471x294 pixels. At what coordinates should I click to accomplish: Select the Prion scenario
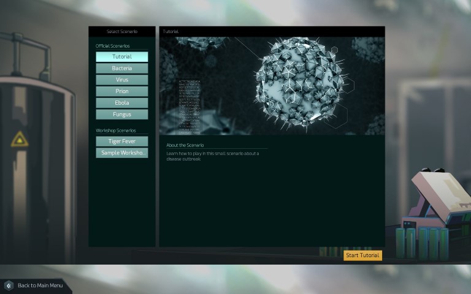pos(121,91)
